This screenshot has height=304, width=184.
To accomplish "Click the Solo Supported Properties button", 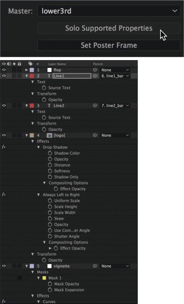I will [x=109, y=28].
